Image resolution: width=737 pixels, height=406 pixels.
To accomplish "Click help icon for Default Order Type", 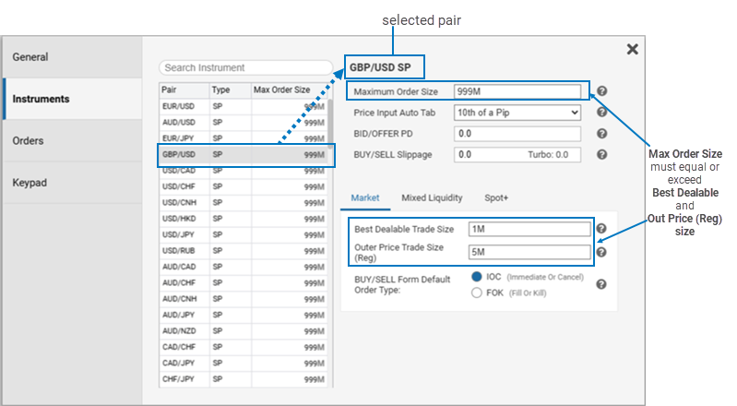I will pos(601,284).
